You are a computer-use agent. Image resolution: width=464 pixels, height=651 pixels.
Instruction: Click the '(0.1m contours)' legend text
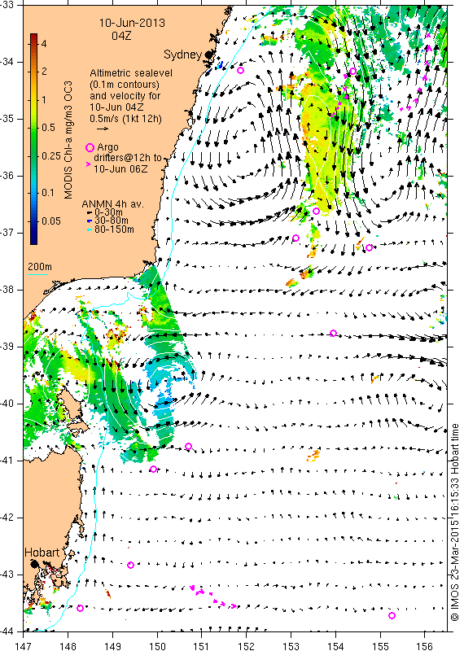[125, 85]
